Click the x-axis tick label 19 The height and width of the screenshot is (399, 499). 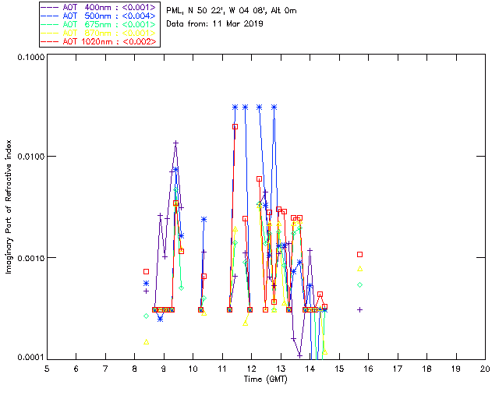[456, 369]
